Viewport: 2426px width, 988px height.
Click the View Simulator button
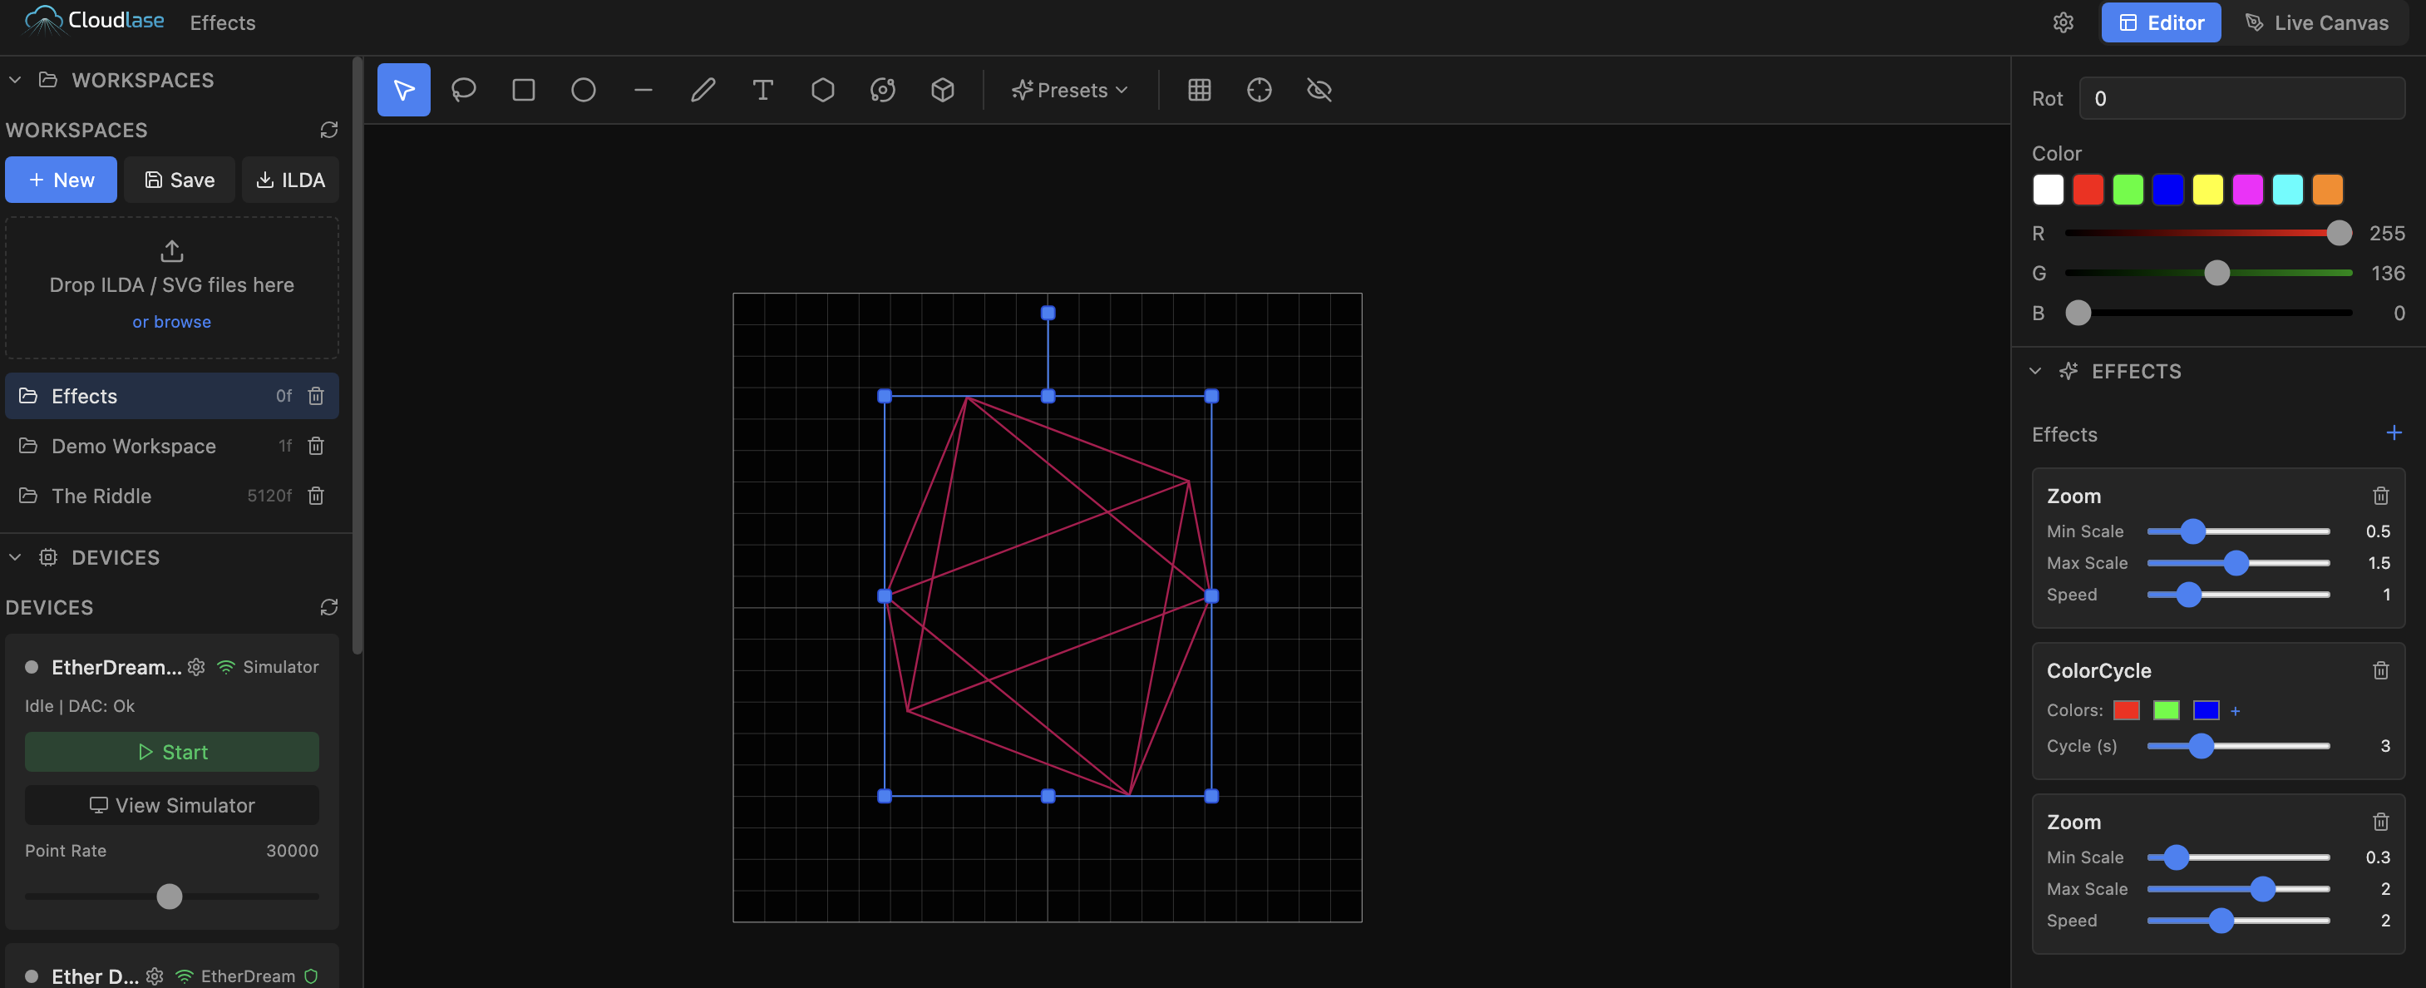tap(171, 804)
